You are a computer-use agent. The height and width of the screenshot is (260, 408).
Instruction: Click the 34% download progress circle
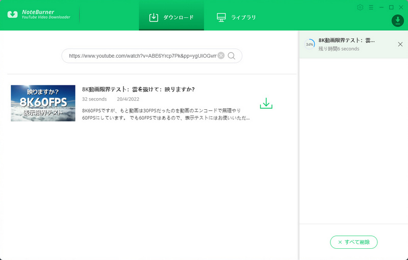(310, 44)
